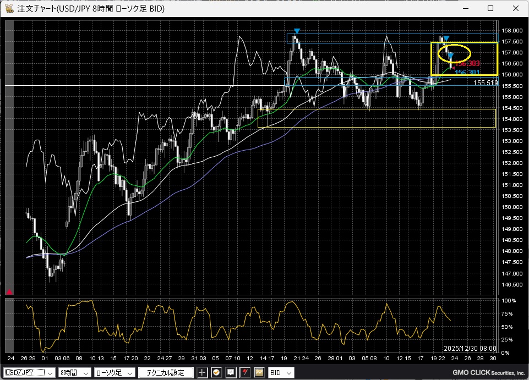
Task: Click the red flag marker icon
Action: (x=245, y=373)
